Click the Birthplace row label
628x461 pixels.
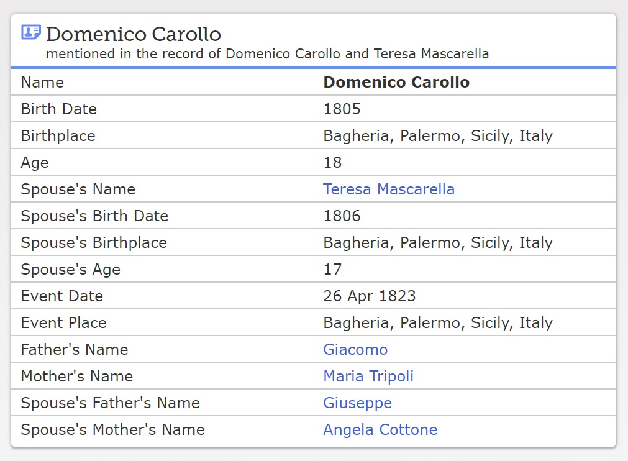(x=58, y=136)
